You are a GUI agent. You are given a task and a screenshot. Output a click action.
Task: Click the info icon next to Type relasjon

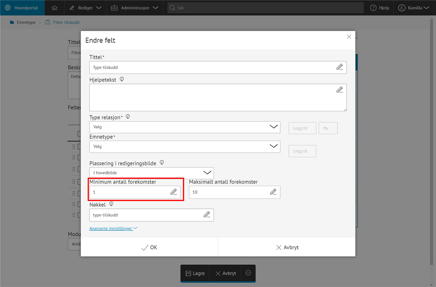pos(128,117)
